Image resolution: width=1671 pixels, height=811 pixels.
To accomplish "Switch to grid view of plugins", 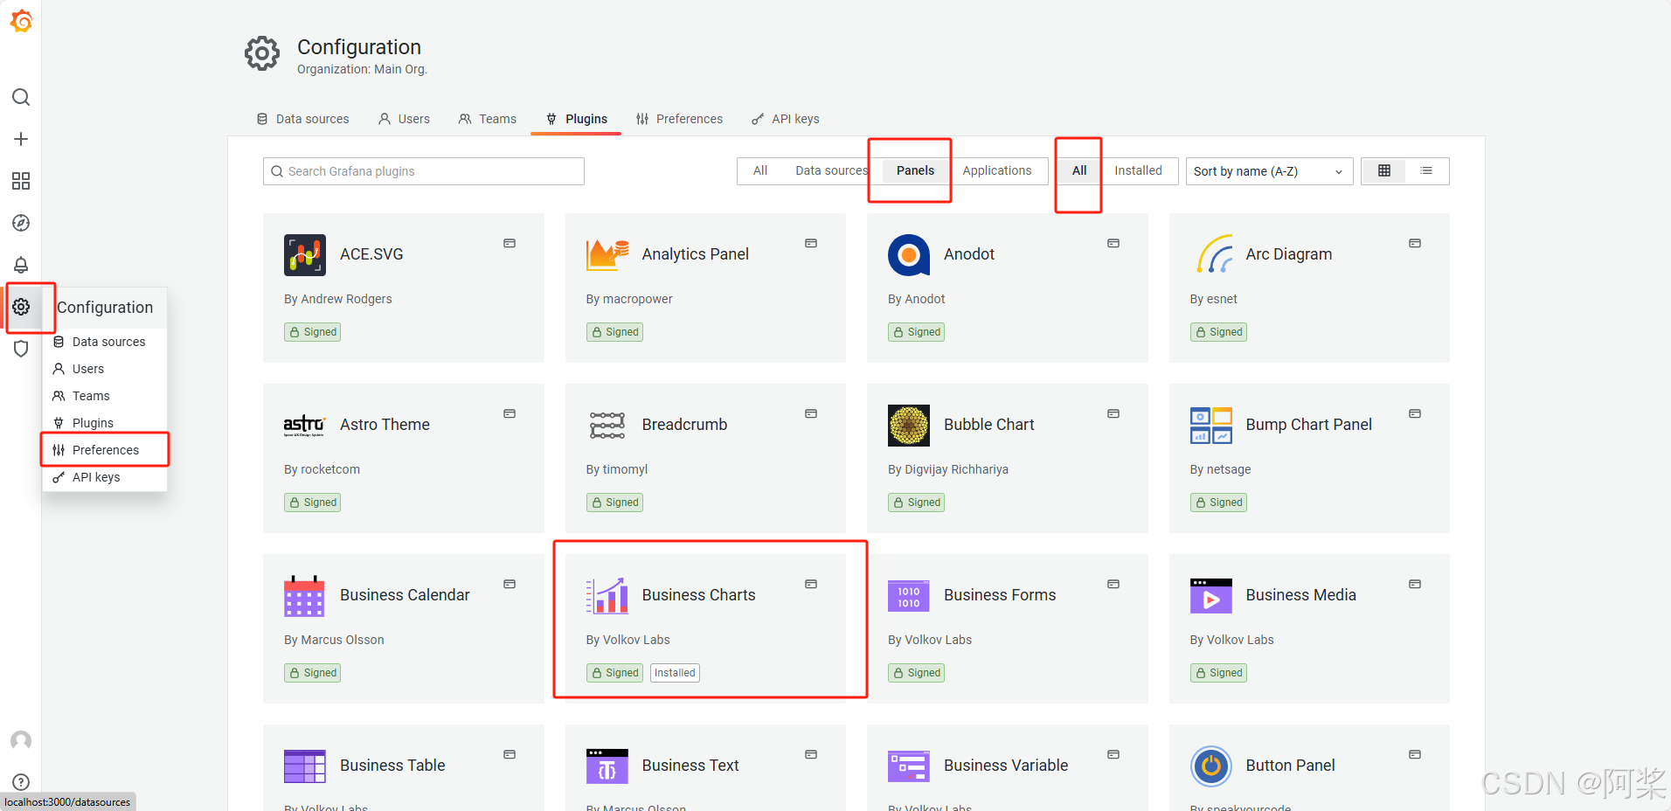I will [x=1383, y=170].
